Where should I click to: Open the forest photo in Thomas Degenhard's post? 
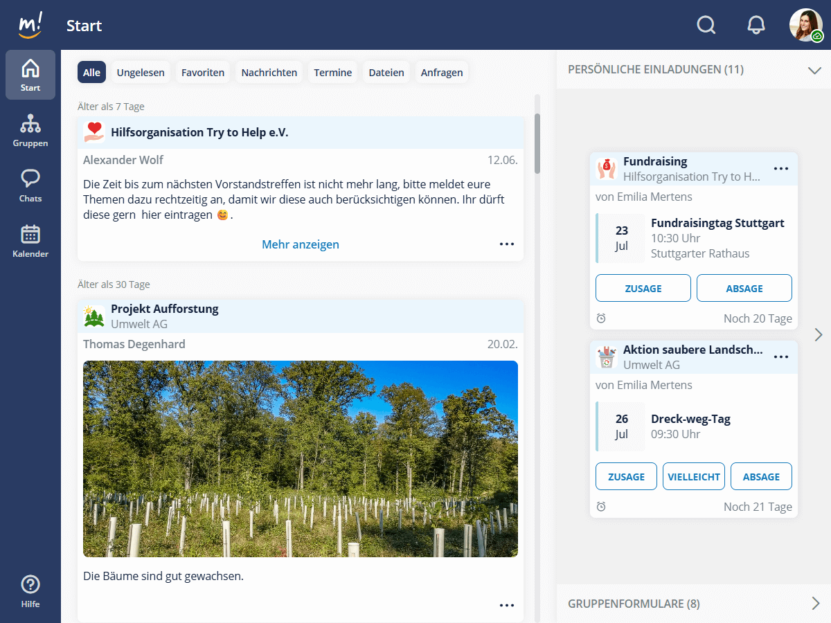coord(300,458)
